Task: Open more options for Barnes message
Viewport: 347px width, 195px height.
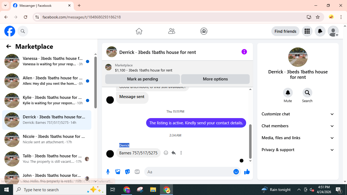Action: [181, 153]
